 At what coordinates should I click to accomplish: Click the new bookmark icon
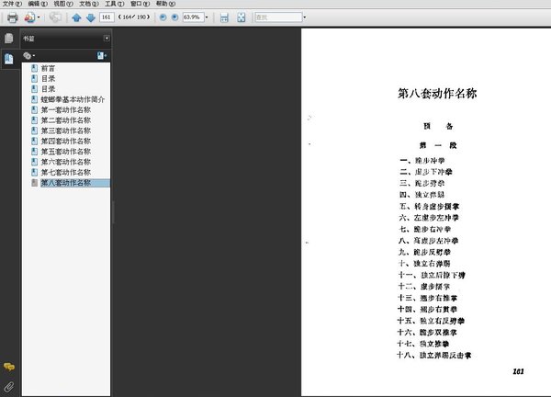pyautogui.click(x=102, y=55)
